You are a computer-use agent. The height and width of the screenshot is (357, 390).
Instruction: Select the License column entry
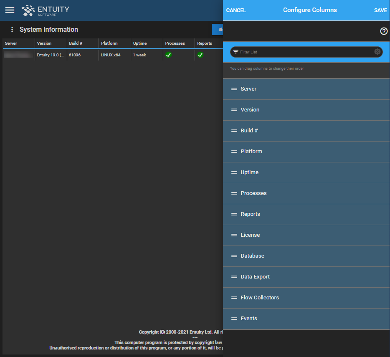306,235
